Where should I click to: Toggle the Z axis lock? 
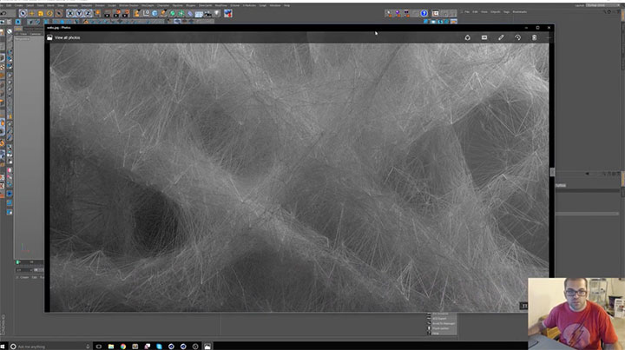coord(88,14)
